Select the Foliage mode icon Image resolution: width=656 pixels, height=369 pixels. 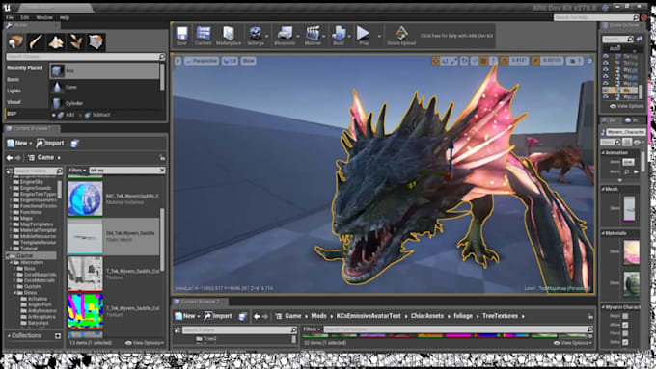pos(75,41)
